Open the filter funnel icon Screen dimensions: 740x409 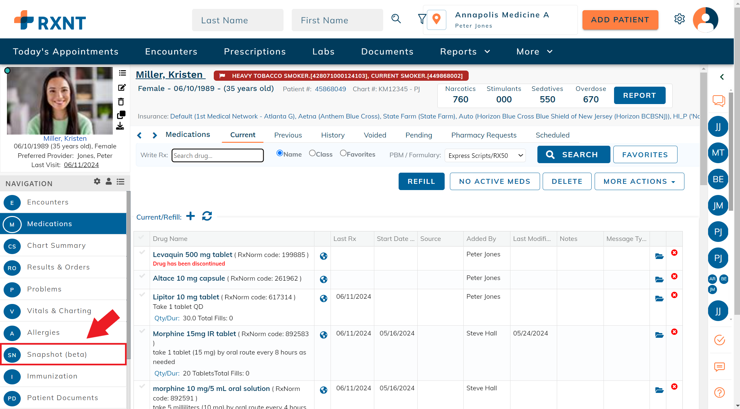(422, 19)
